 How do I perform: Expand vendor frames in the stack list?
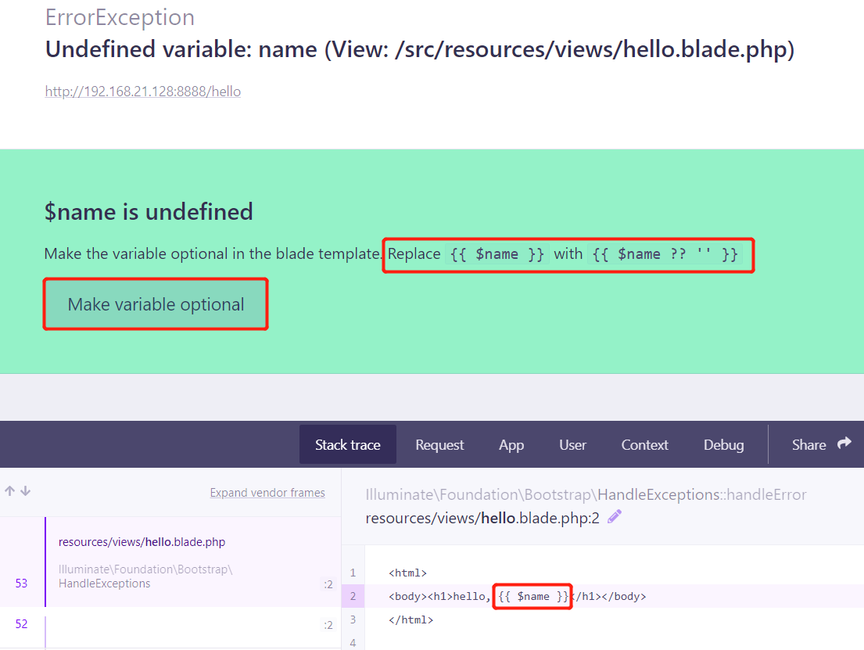267,493
